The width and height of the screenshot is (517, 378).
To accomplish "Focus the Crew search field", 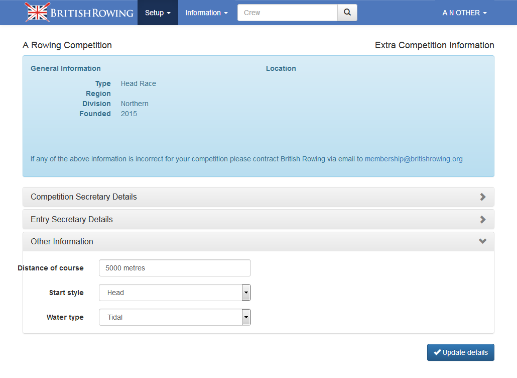I will click(287, 13).
